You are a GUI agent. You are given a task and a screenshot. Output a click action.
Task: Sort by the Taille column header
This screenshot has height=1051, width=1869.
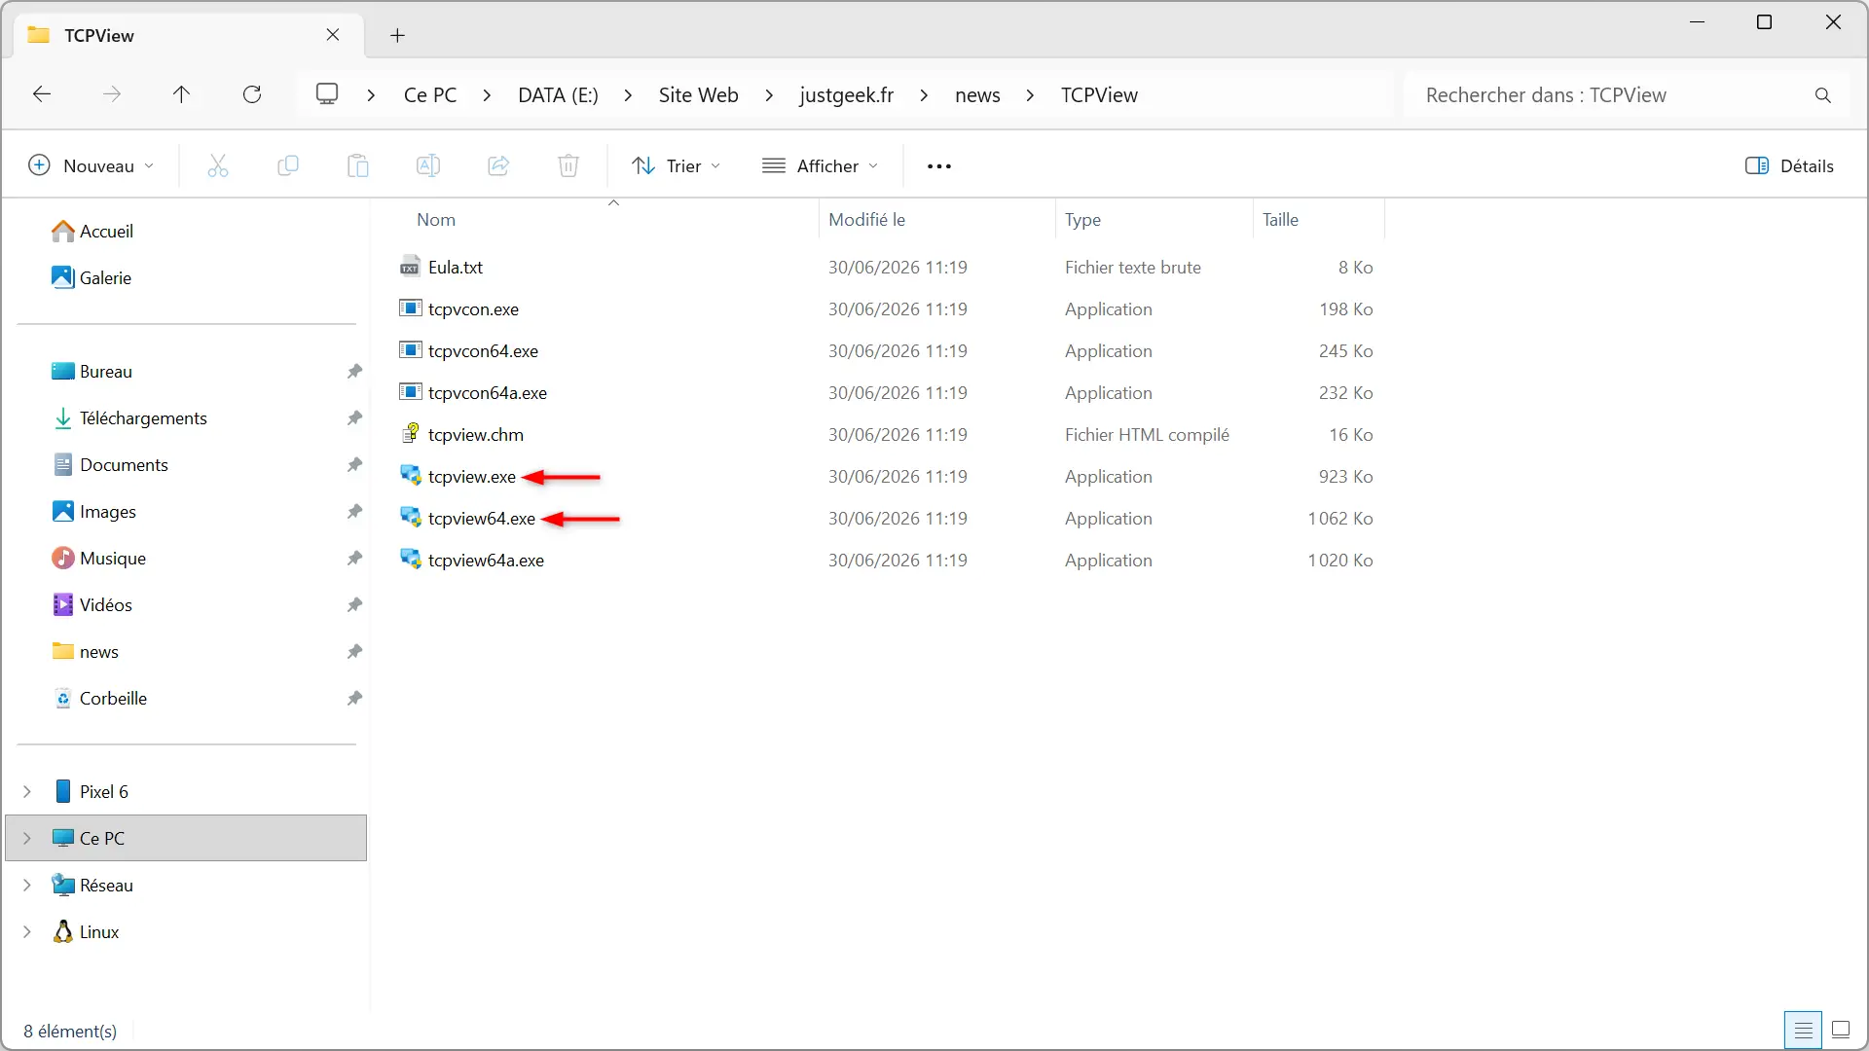pos(1280,220)
